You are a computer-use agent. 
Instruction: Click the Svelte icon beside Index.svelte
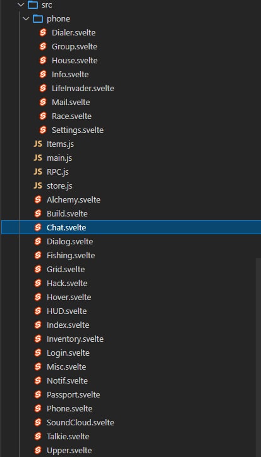pyautogui.click(x=38, y=325)
